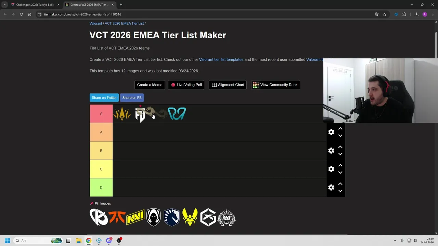The height and width of the screenshot is (246, 438).
Task: Select the yellow Team Vitality logo
Action: (190, 217)
